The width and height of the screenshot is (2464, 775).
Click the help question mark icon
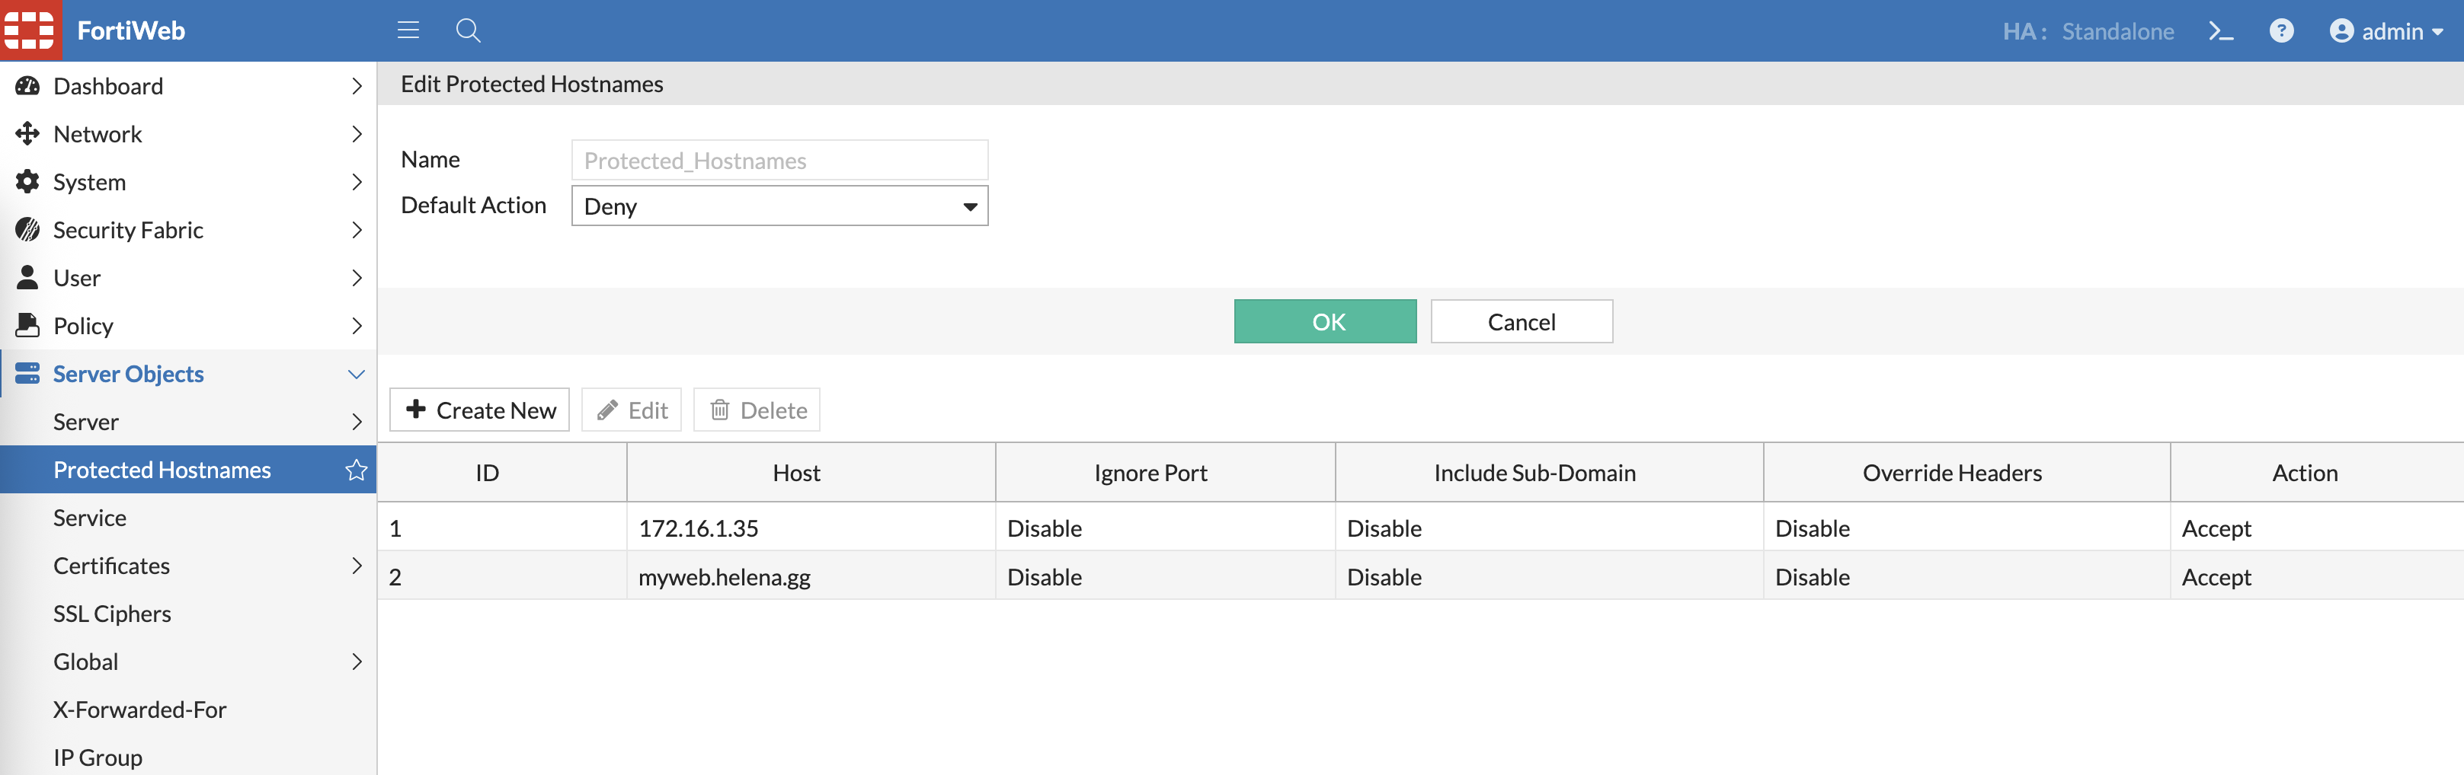point(2281,31)
